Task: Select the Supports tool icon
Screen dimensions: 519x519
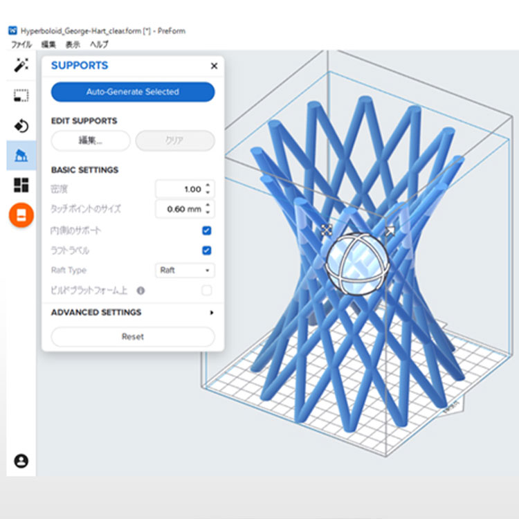Action: 21,156
